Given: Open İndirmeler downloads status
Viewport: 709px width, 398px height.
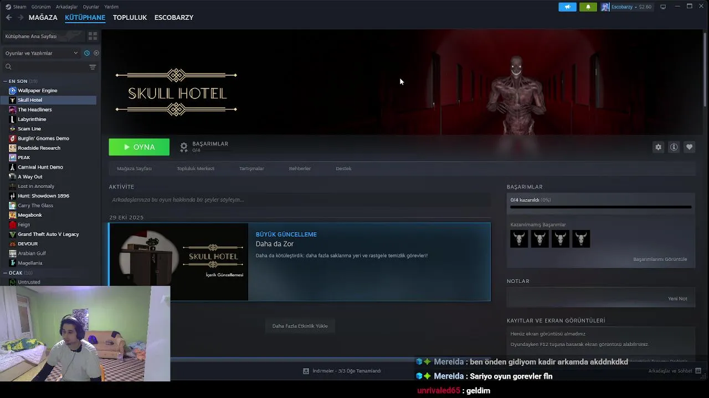Looking at the screenshot, I should pos(342,371).
